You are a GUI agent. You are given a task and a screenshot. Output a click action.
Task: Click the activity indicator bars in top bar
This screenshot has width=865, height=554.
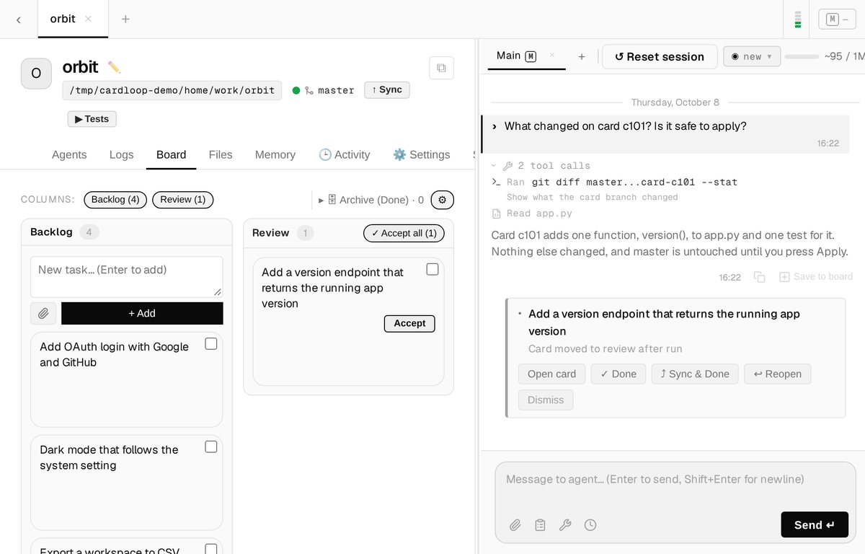797,19
